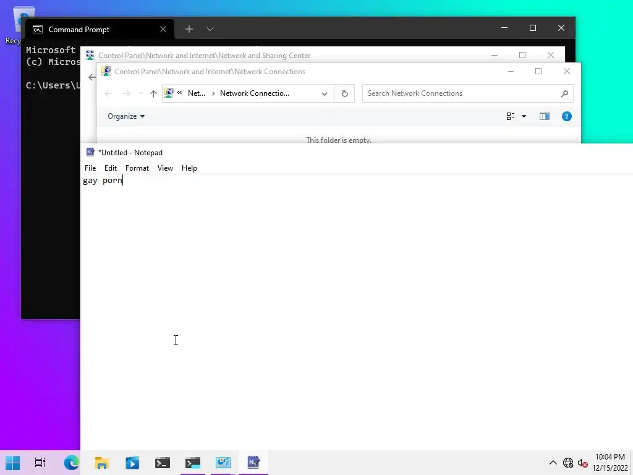The image size is (633, 475).
Task: Switch to Notepad taskbar icon
Action: pos(253,463)
